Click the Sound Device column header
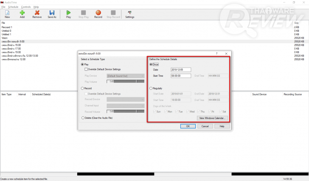 click(x=259, y=95)
